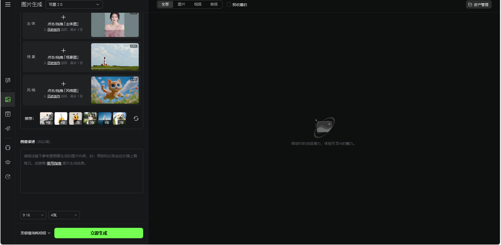501x245 pixels.
Task: Select the image generation sidebar icon
Action: (x=8, y=99)
